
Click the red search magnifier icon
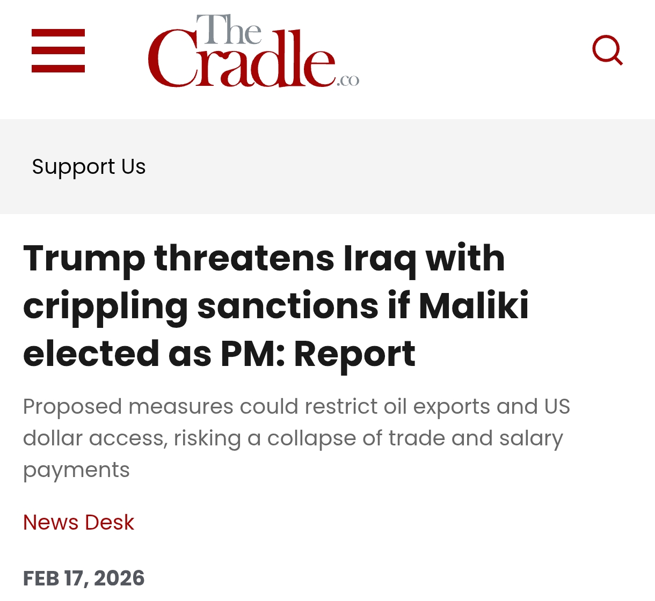(x=607, y=50)
